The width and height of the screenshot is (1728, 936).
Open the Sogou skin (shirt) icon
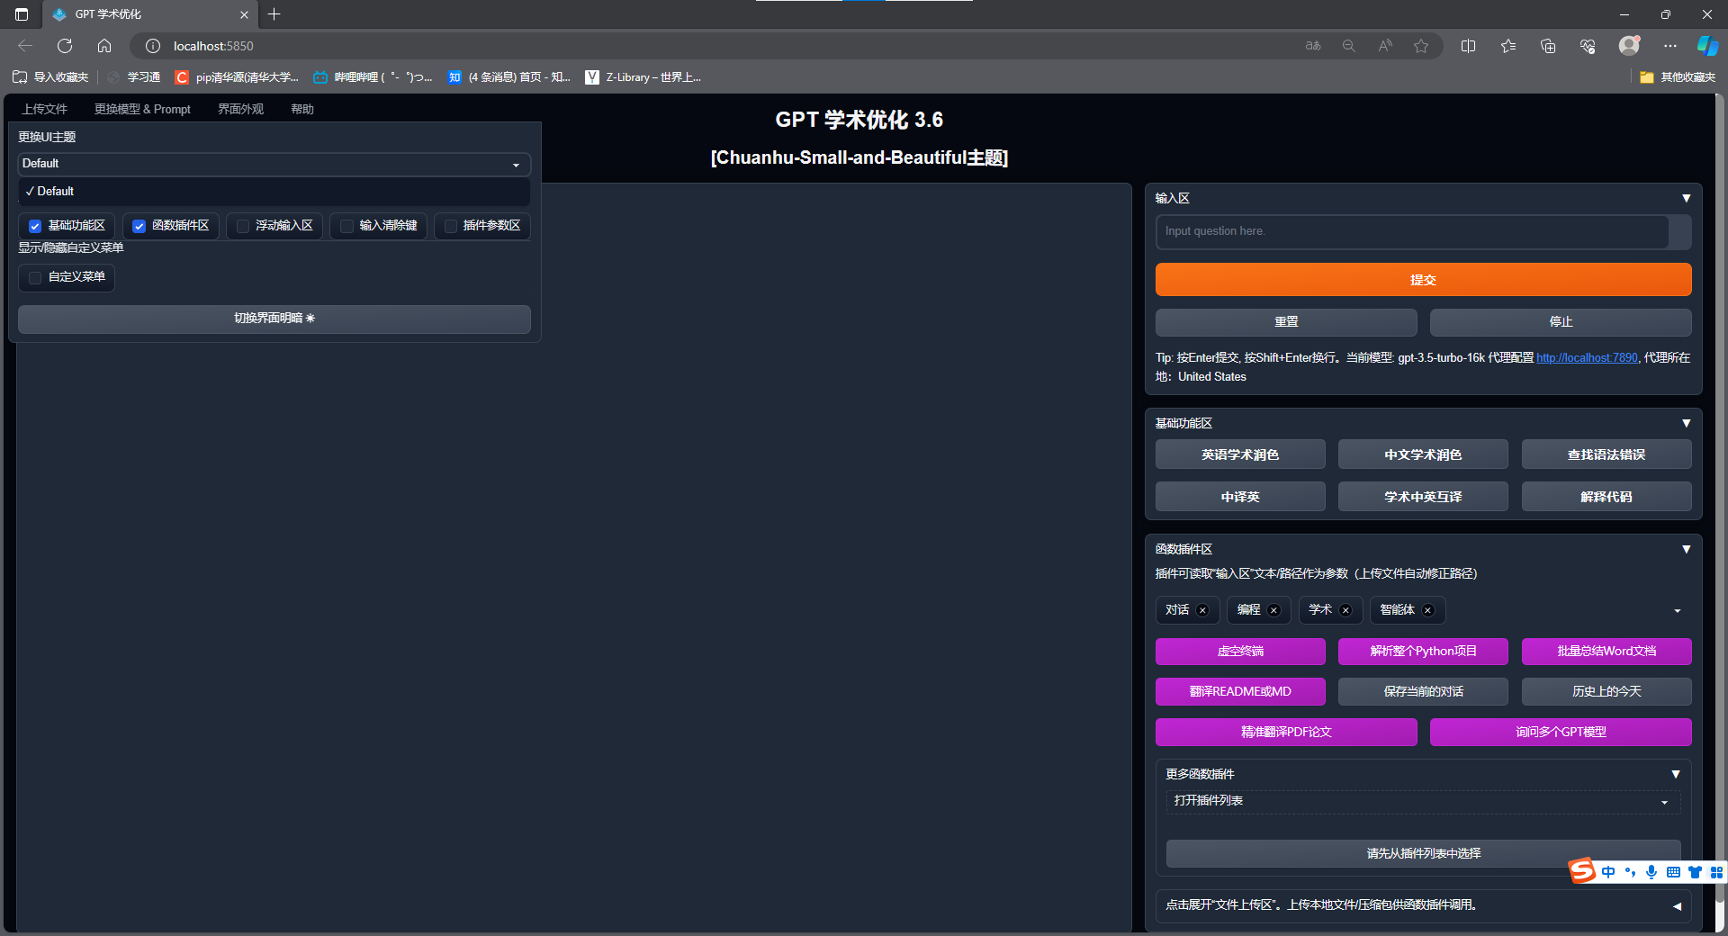tap(1695, 872)
